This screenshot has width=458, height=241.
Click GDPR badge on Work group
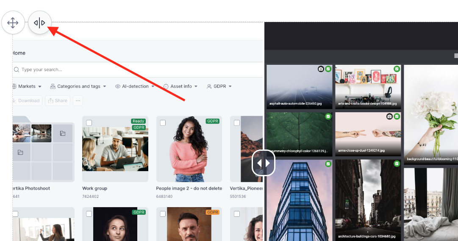(139, 127)
